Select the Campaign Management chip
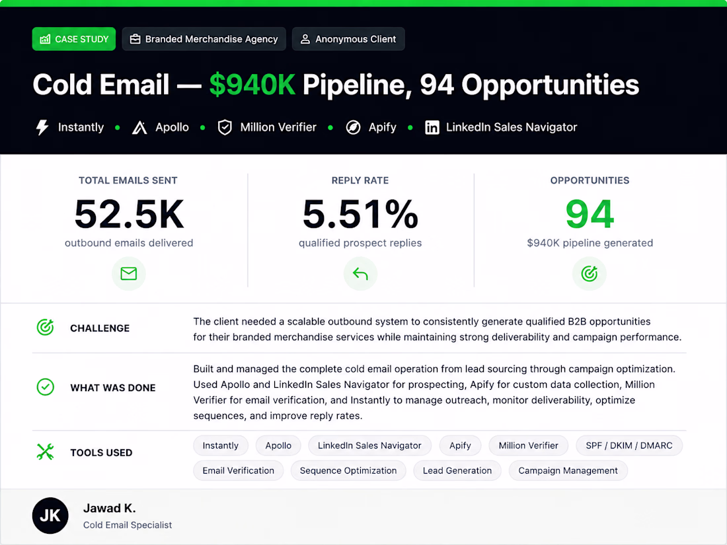The height and width of the screenshot is (545, 727). click(x=568, y=470)
